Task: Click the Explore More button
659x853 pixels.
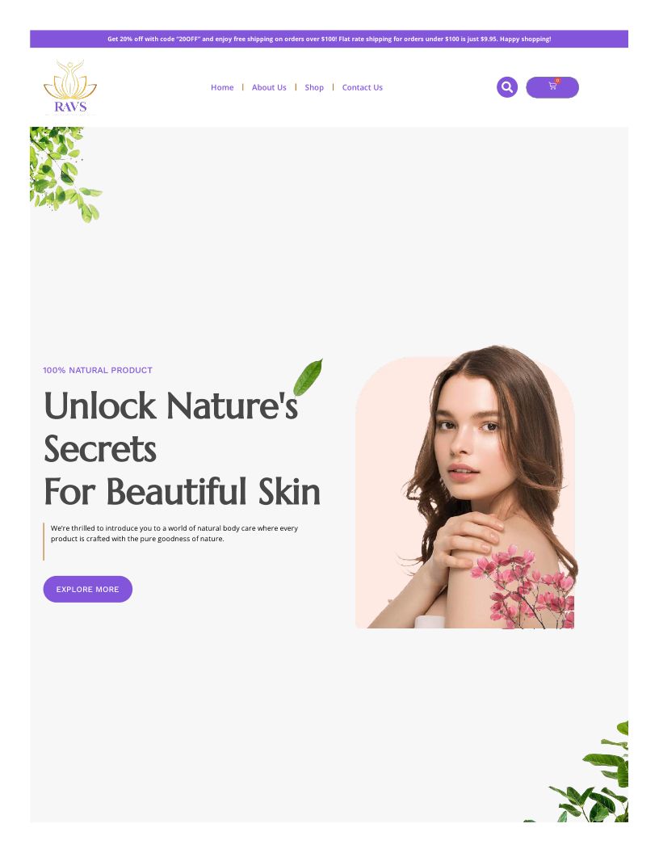Action: click(x=87, y=589)
